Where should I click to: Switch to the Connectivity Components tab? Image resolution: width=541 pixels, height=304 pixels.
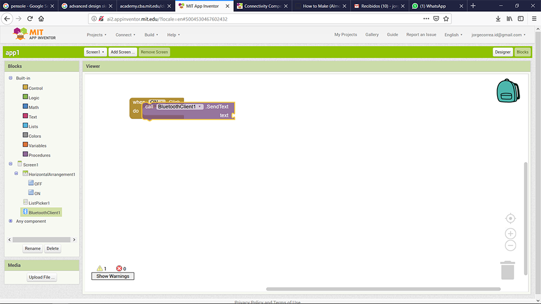pos(263,6)
